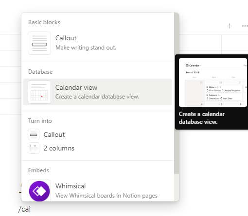Screen dimensions: 248x216
Task: Click the plus icon at top right
Action: (x=230, y=26)
